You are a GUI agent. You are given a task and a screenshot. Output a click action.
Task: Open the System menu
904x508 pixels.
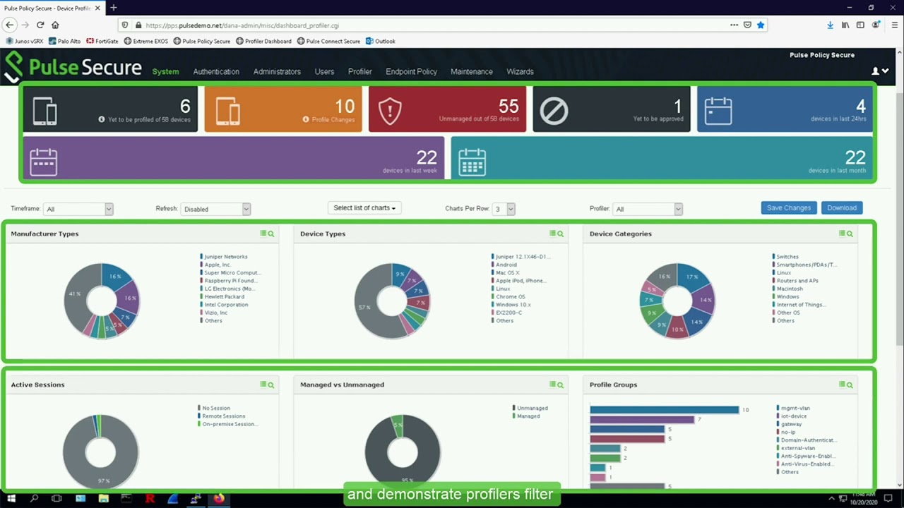(x=165, y=71)
